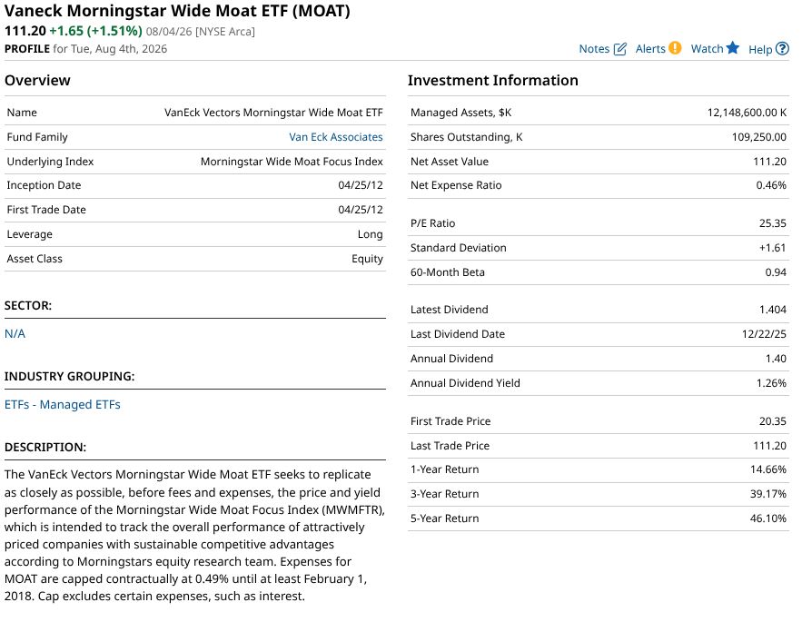The width and height of the screenshot is (802, 622).
Task: Click the PROFILE label under the price
Action: click(27, 49)
